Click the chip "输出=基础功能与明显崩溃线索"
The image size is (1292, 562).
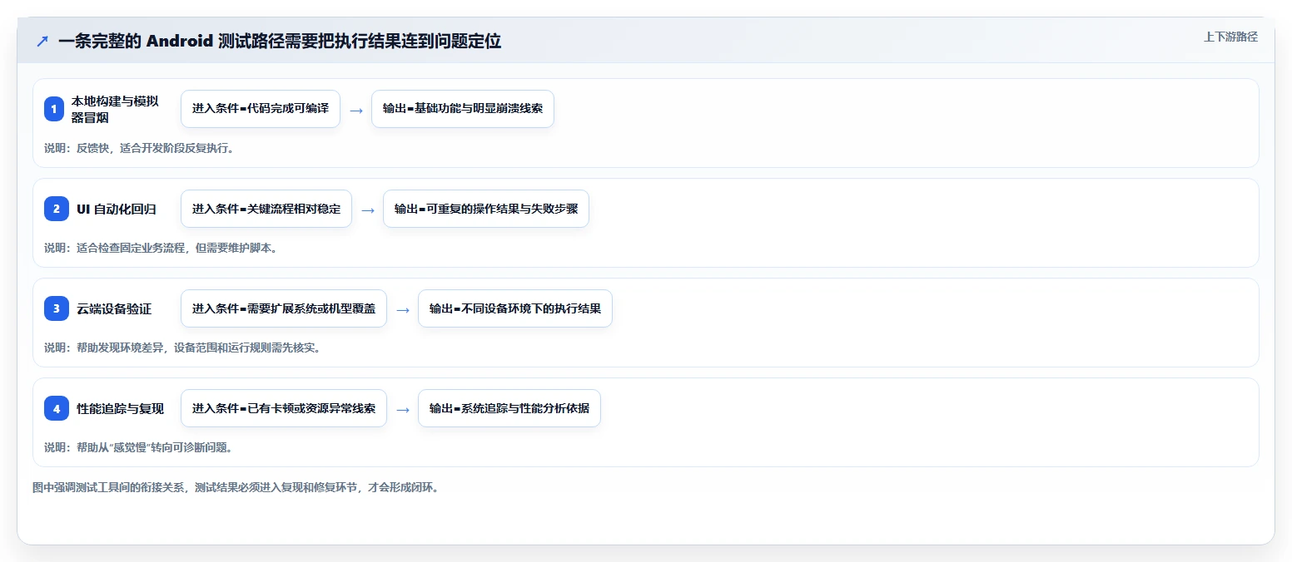463,109
